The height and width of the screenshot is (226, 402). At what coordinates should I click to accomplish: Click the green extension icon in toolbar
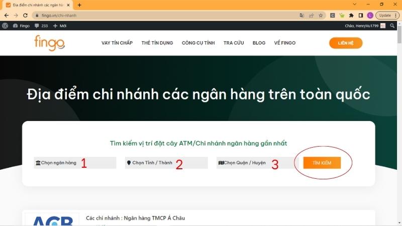pyautogui.click(x=342, y=16)
